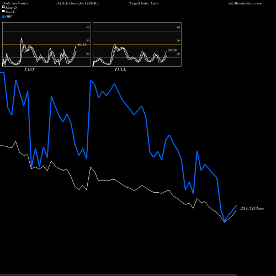Screen dimensions: 276x276
Task: Click the FAST stochastic chart panel
Action: pyautogui.click(x=46, y=44)
